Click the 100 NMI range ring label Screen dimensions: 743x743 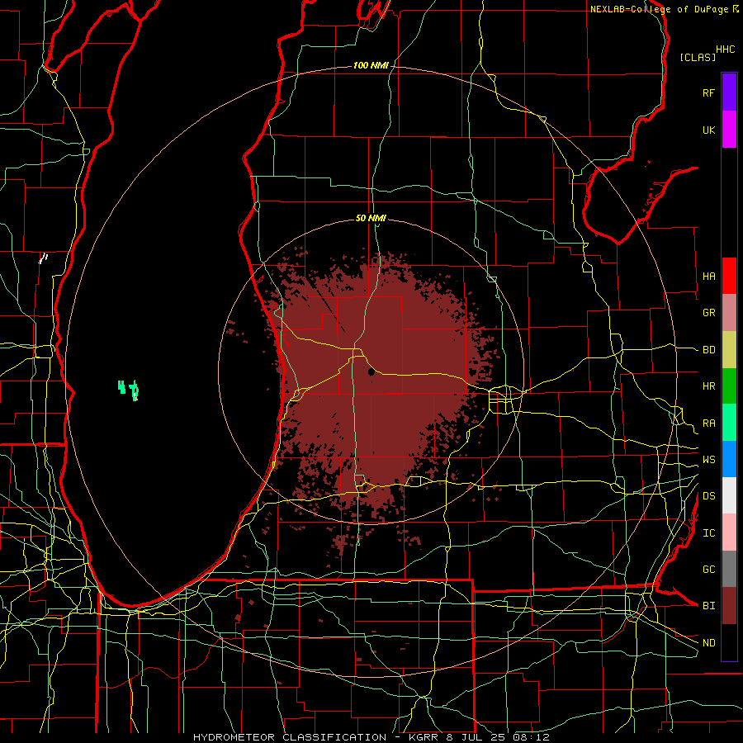click(371, 65)
